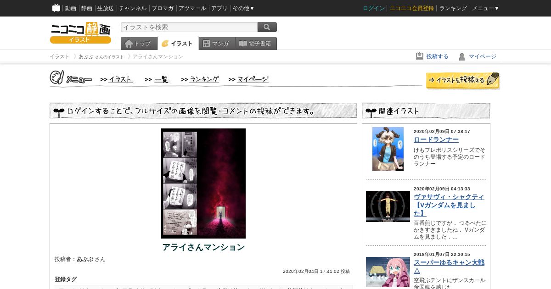Open the トップ home tab
The image size is (551, 289).
click(x=139, y=44)
